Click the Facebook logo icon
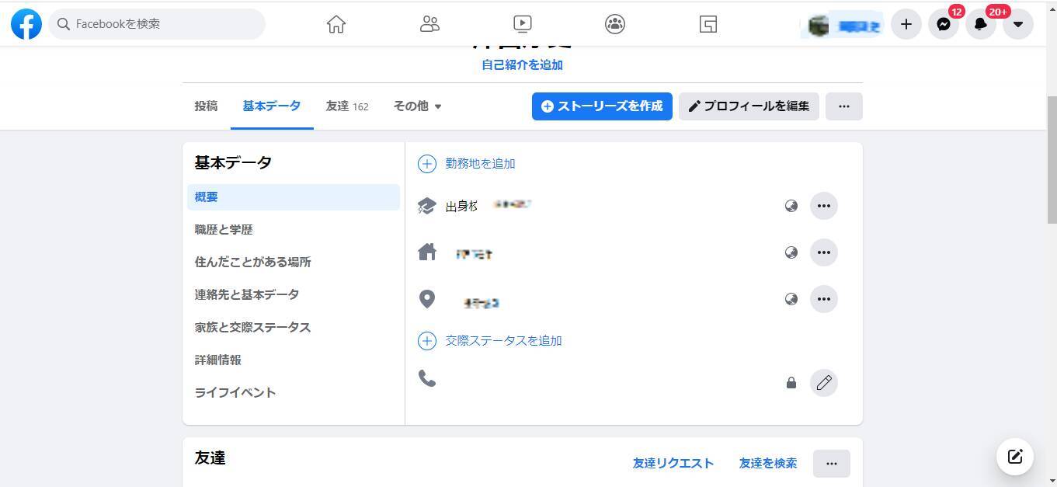The image size is (1057, 487). coord(26,24)
